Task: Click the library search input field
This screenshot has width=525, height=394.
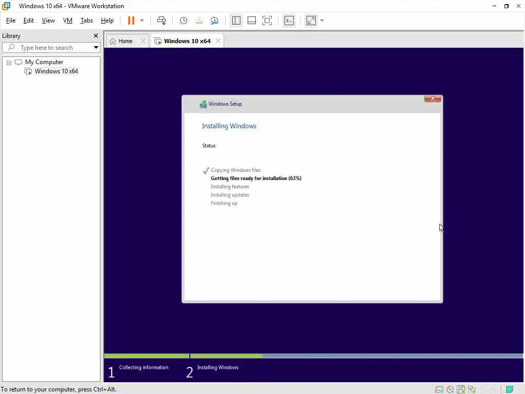Action: 51,48
